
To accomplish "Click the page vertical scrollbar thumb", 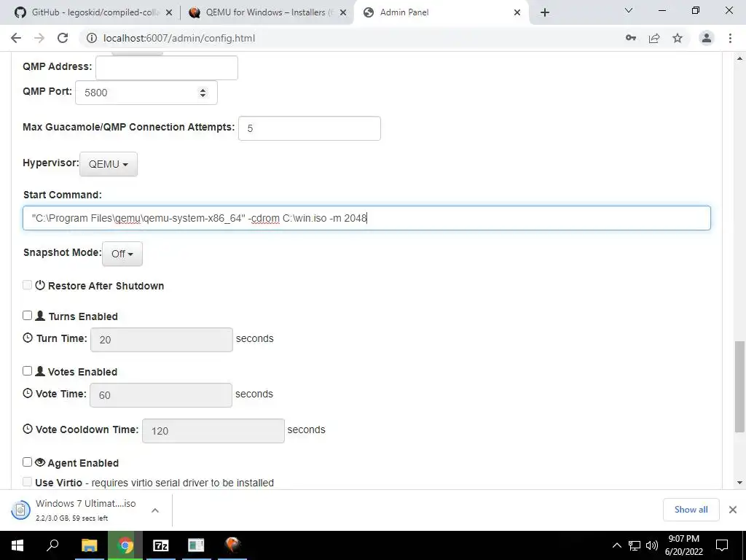I will (739, 385).
